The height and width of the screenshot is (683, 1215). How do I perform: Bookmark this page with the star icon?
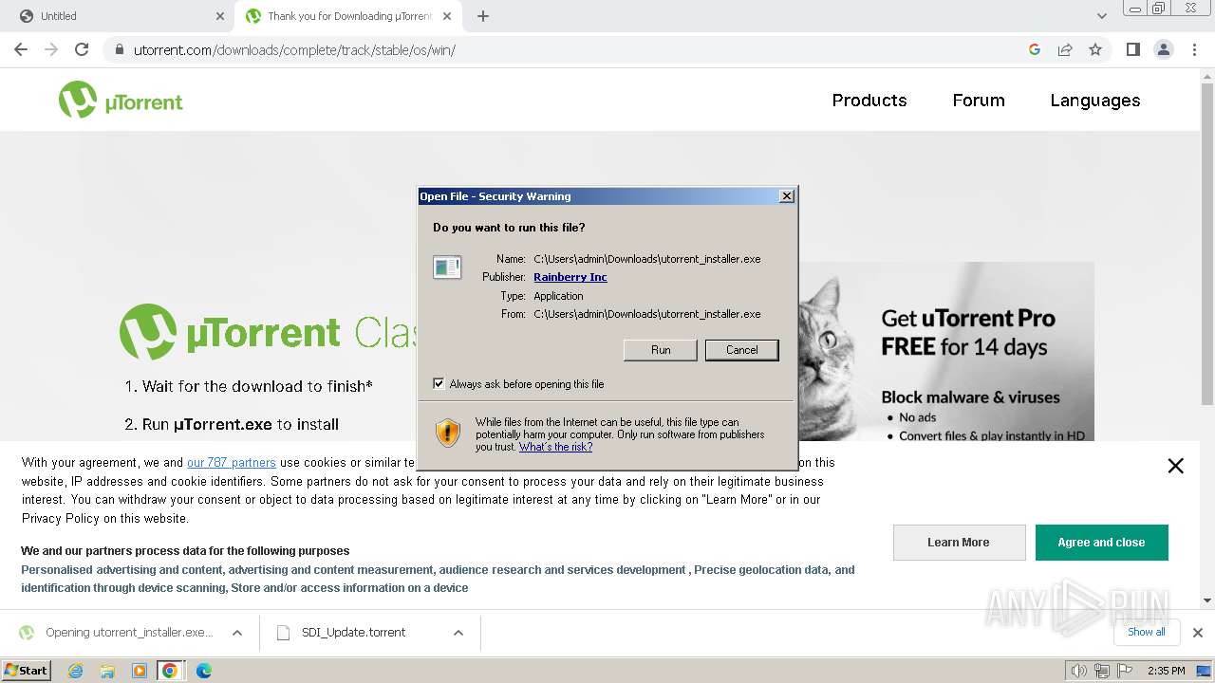(x=1095, y=49)
